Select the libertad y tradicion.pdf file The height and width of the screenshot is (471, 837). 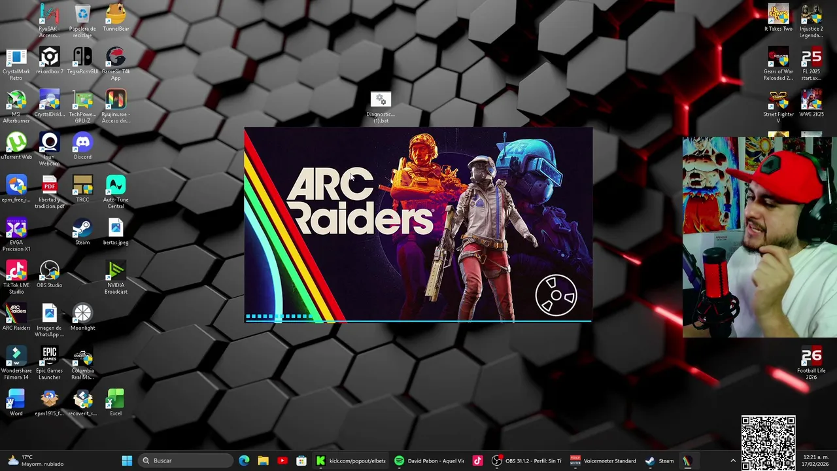[x=49, y=192]
